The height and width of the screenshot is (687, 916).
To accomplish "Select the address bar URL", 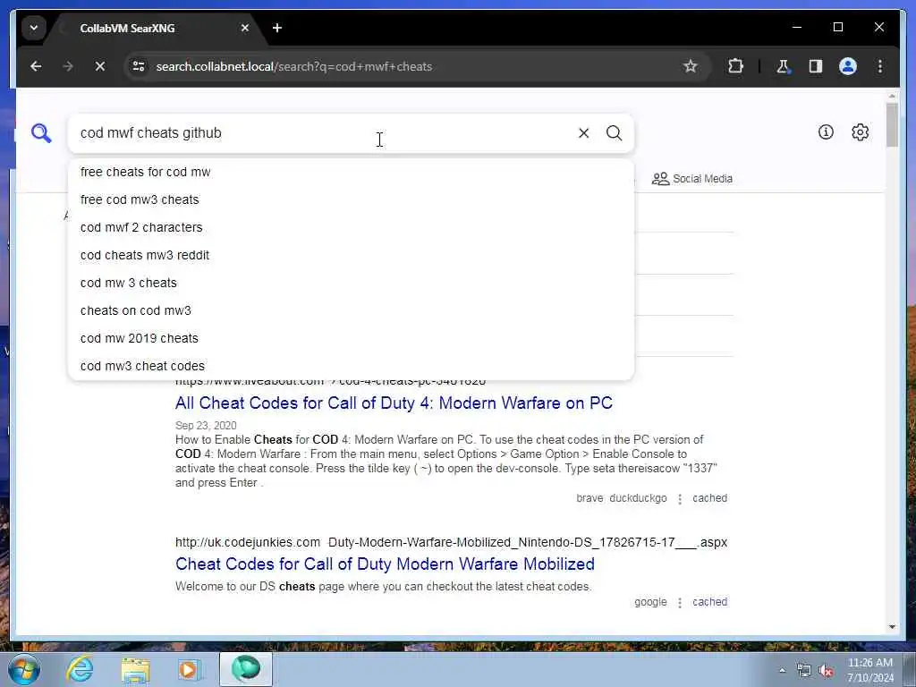I will pyautogui.click(x=293, y=66).
